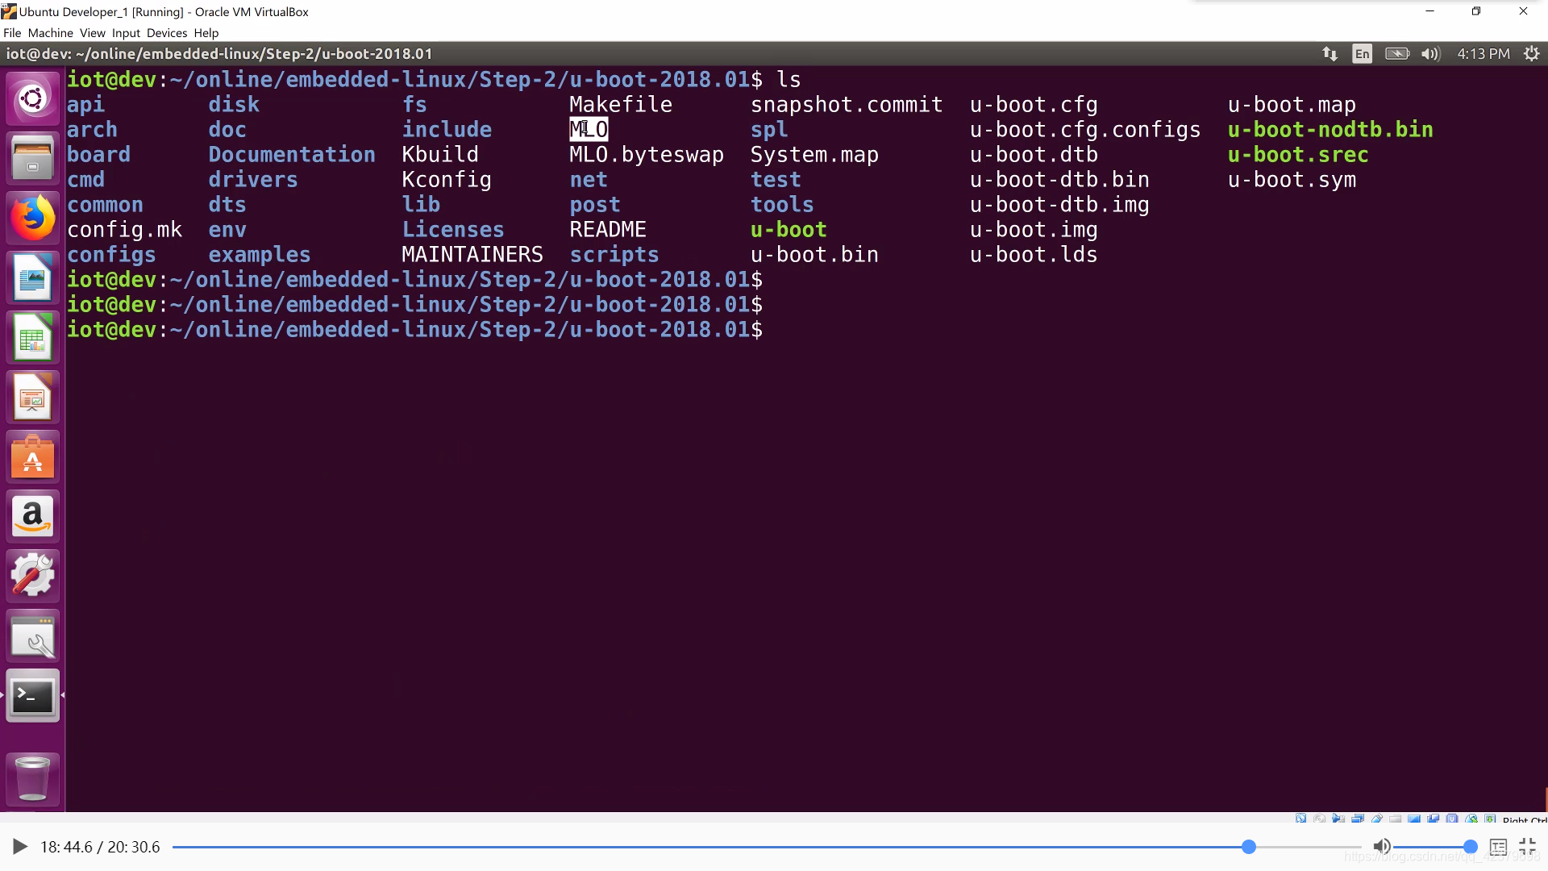Open the session gear menu in top panel

point(1531,54)
